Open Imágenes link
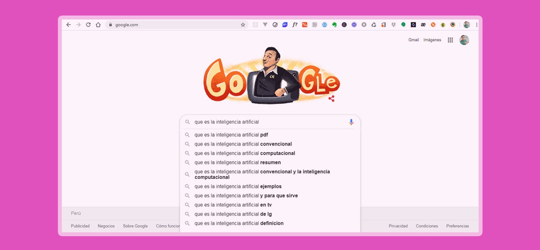540x250 pixels. (x=432, y=40)
